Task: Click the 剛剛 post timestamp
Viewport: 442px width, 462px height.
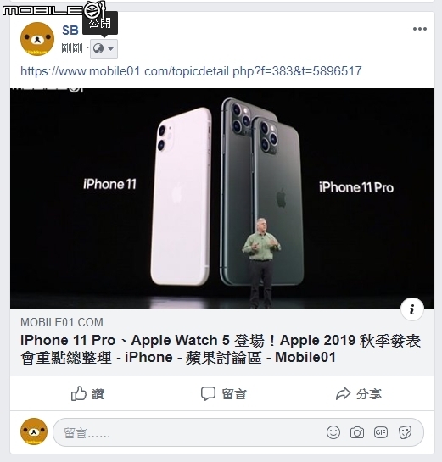Action: [x=72, y=48]
